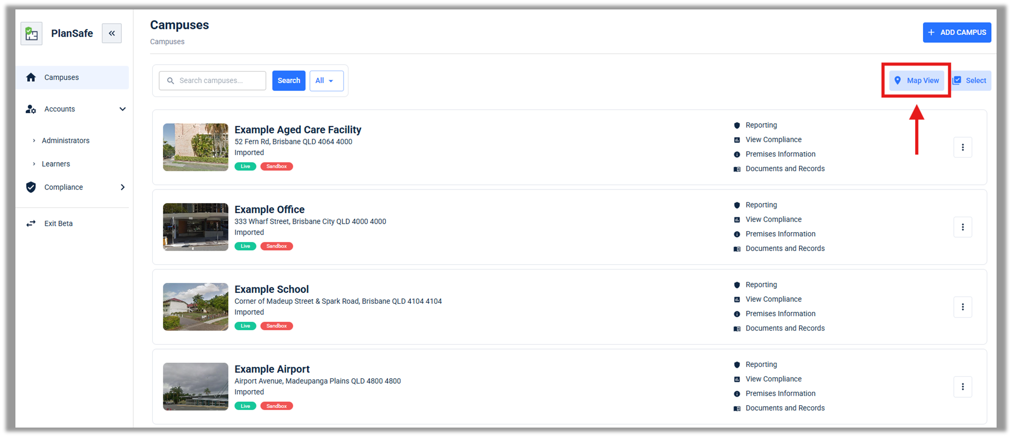Viewport: 1012px width, 437px height.
Task: Expand the Compliance section
Action: pos(122,187)
